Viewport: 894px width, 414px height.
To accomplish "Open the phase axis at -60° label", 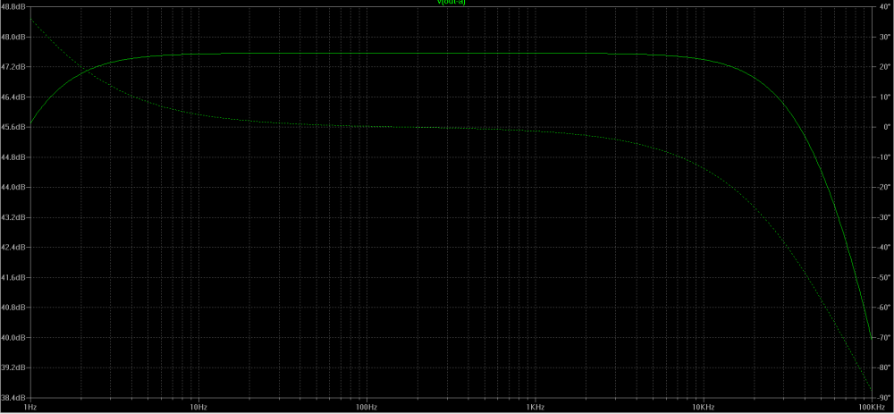I will (x=882, y=308).
